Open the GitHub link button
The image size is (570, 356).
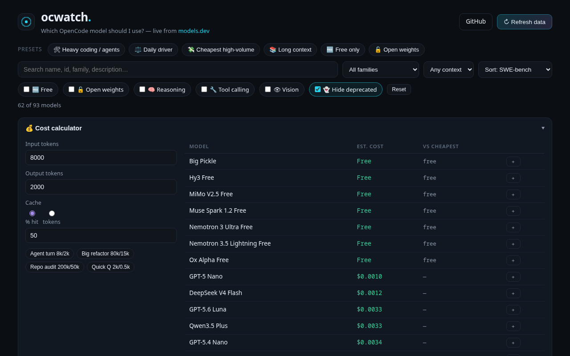pos(476,22)
